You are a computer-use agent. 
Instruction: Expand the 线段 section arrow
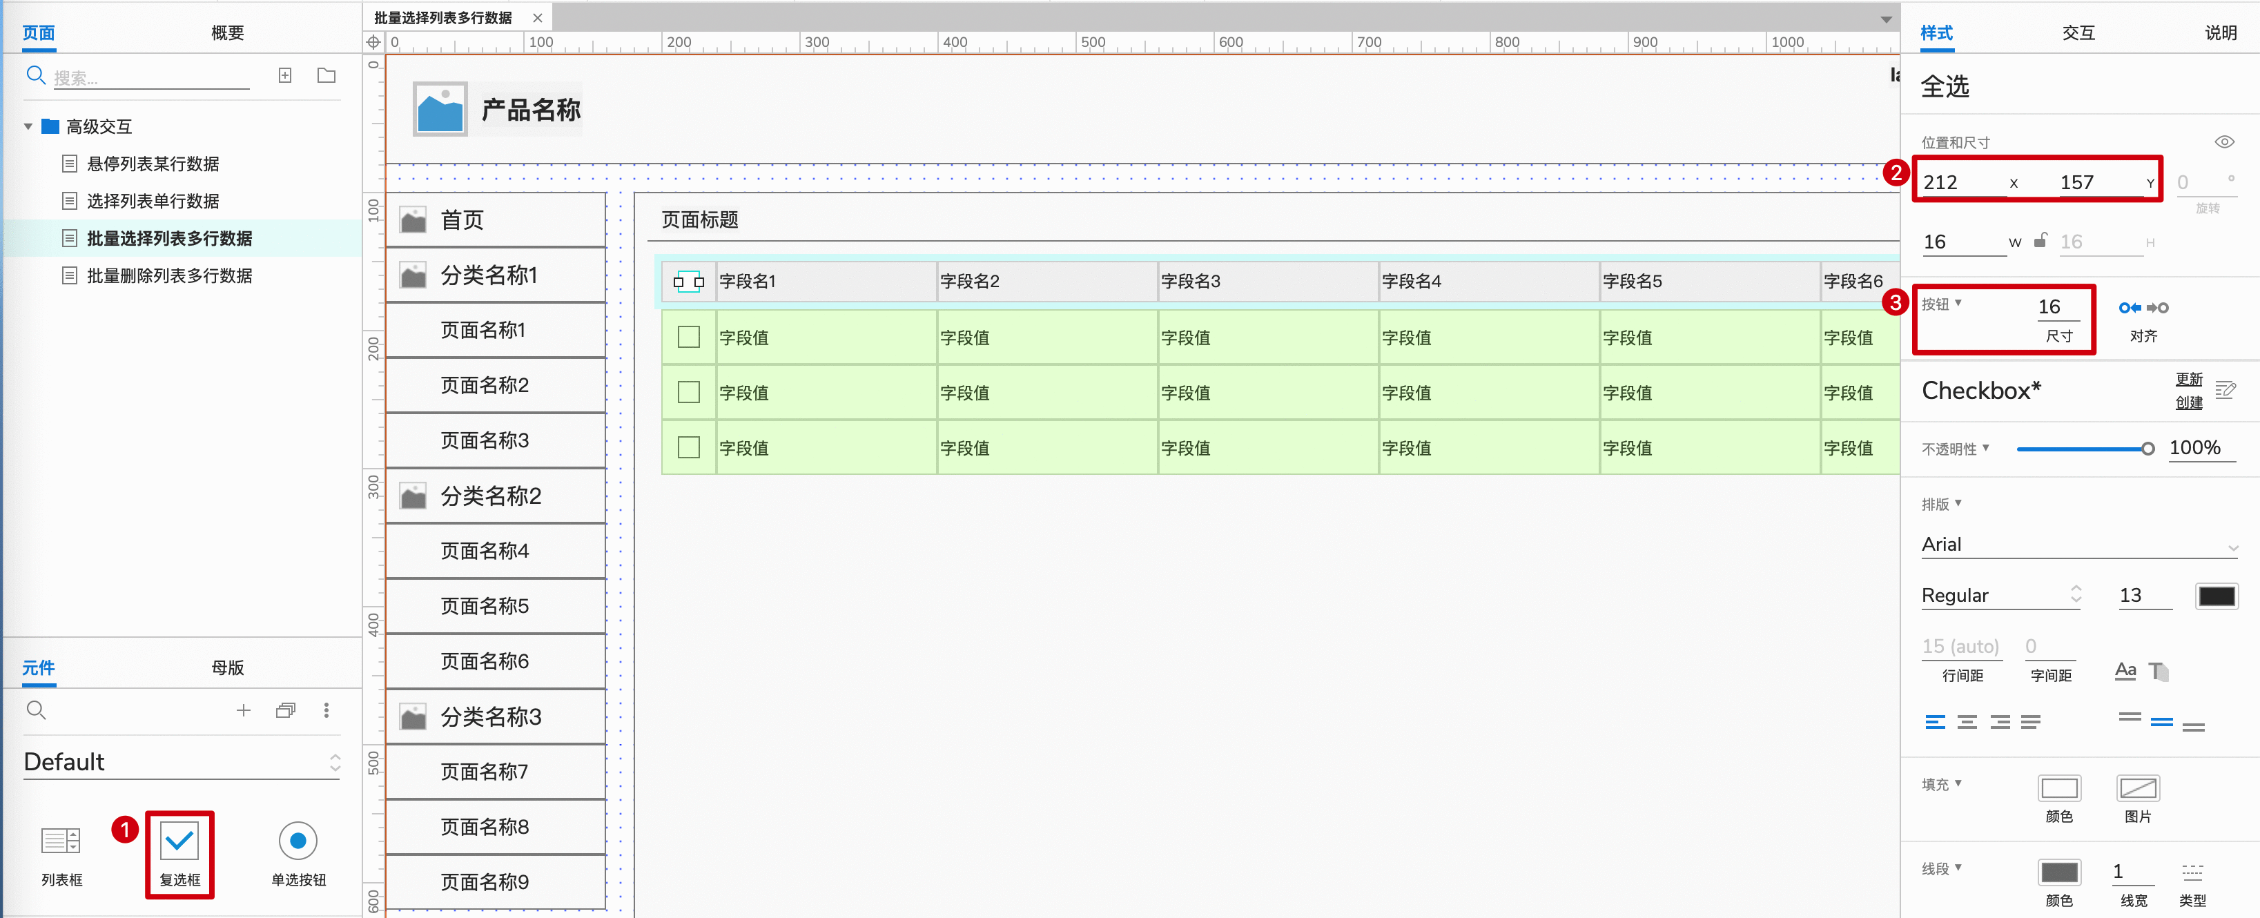1958,867
